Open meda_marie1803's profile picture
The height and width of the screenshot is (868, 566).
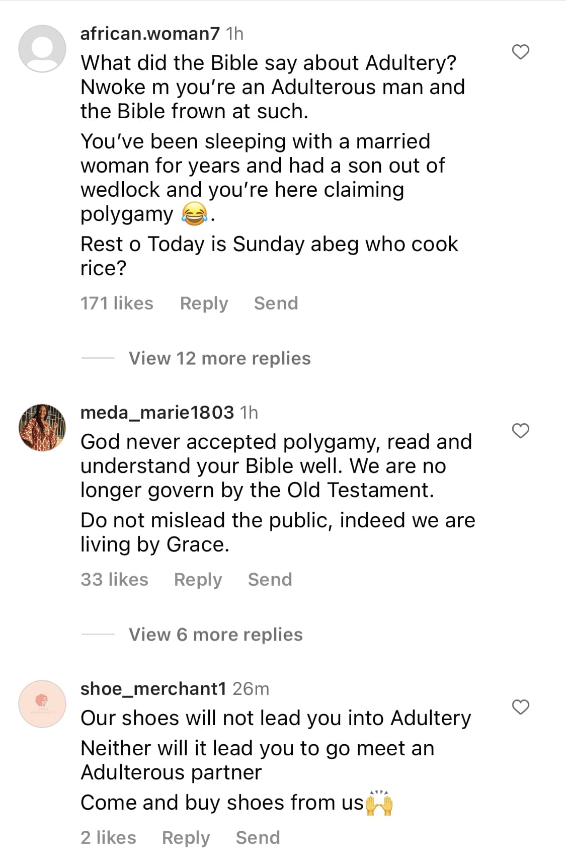pyautogui.click(x=42, y=427)
